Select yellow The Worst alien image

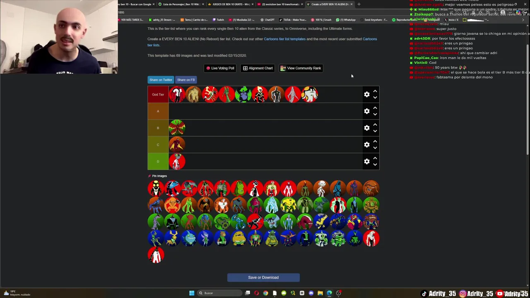click(238, 238)
